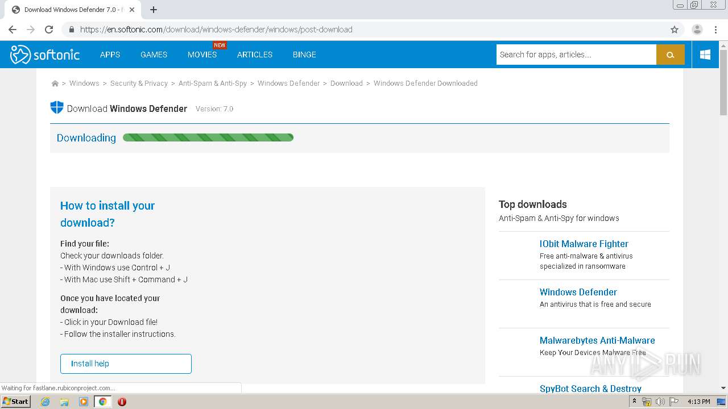The height and width of the screenshot is (409, 728).
Task: Click the 'Downloading' label
Action: (x=86, y=137)
